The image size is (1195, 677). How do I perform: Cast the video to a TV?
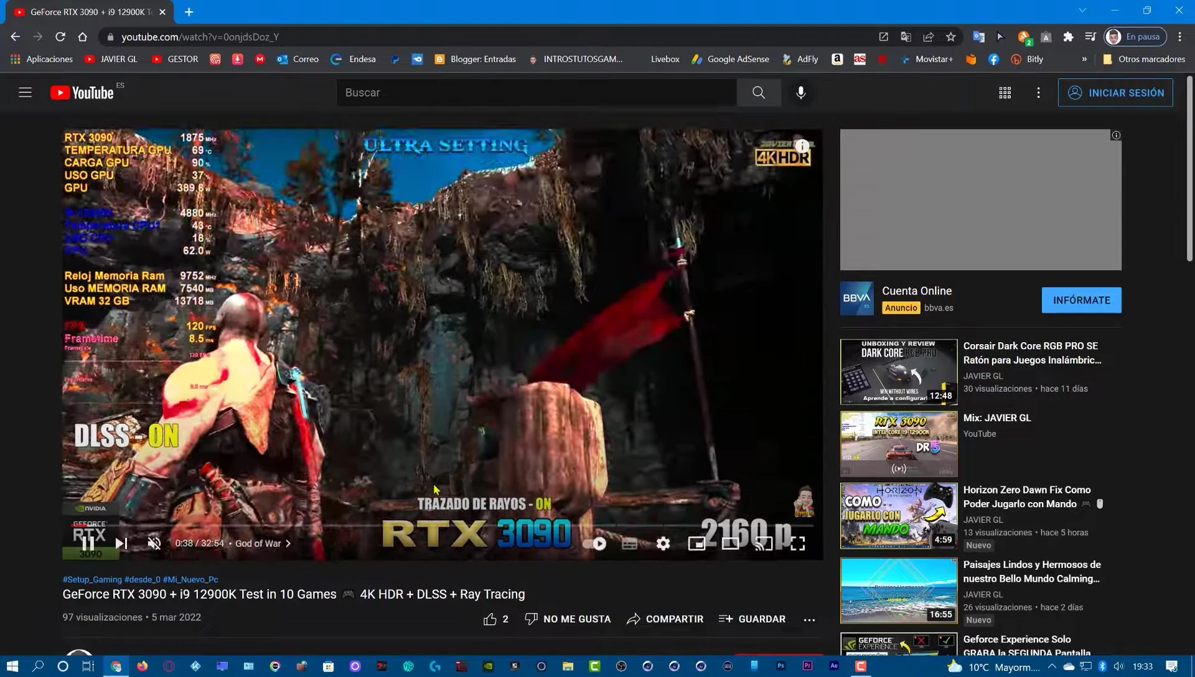point(764,544)
